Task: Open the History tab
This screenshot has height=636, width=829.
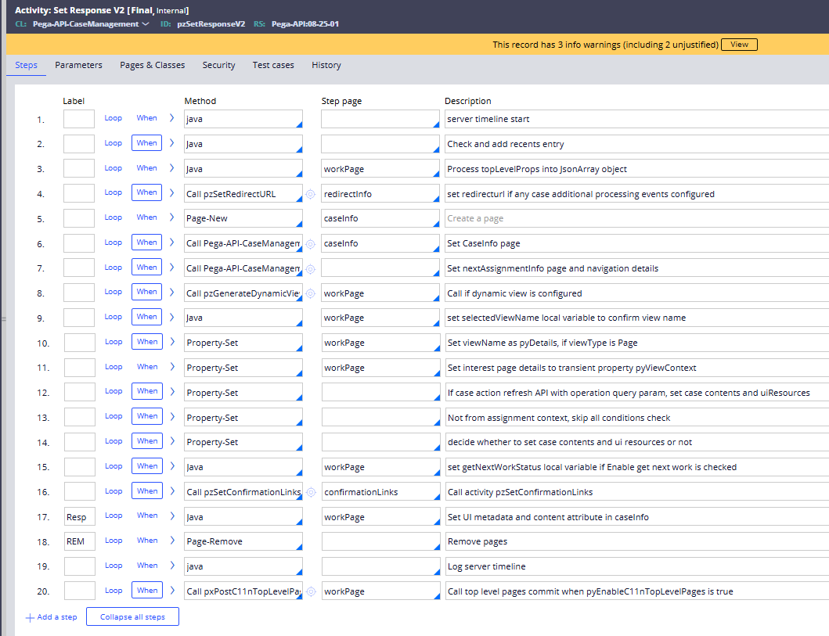Action: [x=326, y=65]
